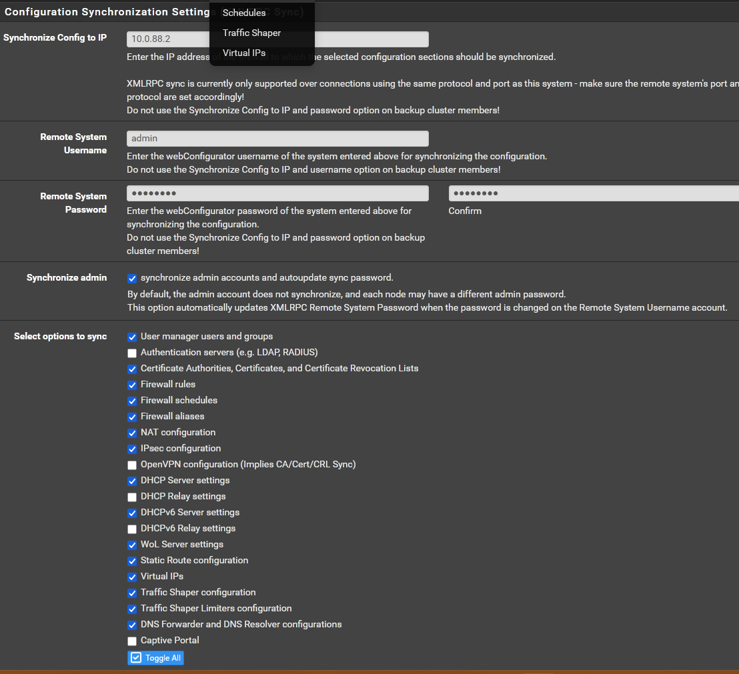Click the Toggle All button
This screenshot has width=739, height=674.
click(155, 658)
